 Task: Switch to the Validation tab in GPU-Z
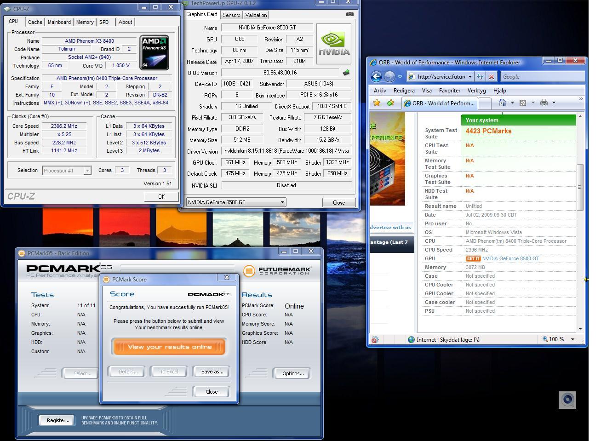click(256, 15)
